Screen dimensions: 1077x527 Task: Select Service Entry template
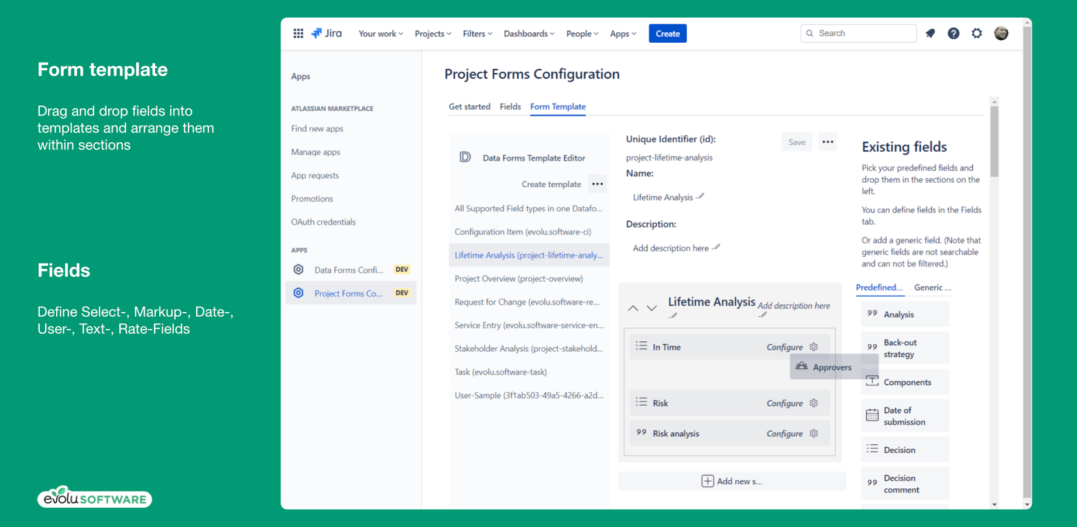[529, 325]
